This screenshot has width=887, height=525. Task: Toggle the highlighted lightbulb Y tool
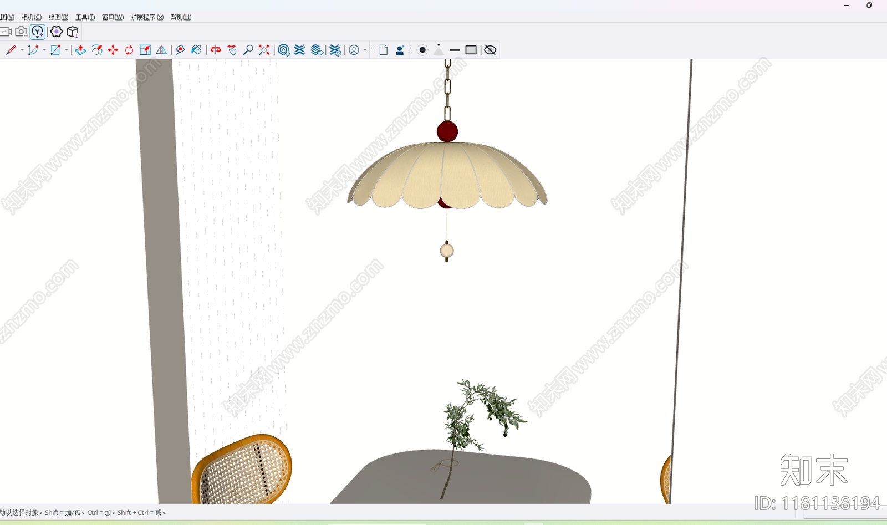click(x=38, y=32)
